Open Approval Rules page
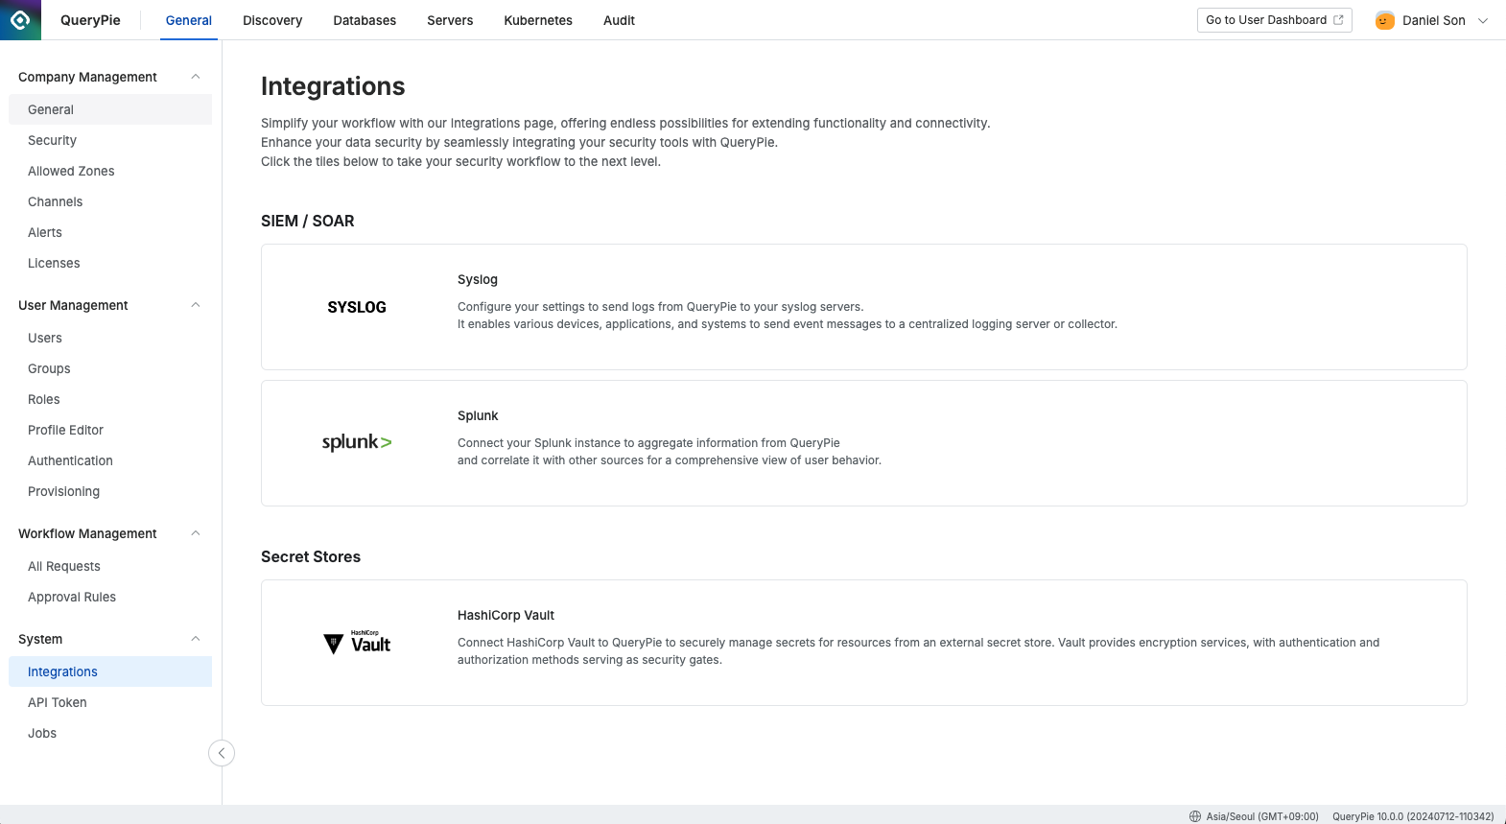This screenshot has height=824, width=1506. pyautogui.click(x=72, y=597)
